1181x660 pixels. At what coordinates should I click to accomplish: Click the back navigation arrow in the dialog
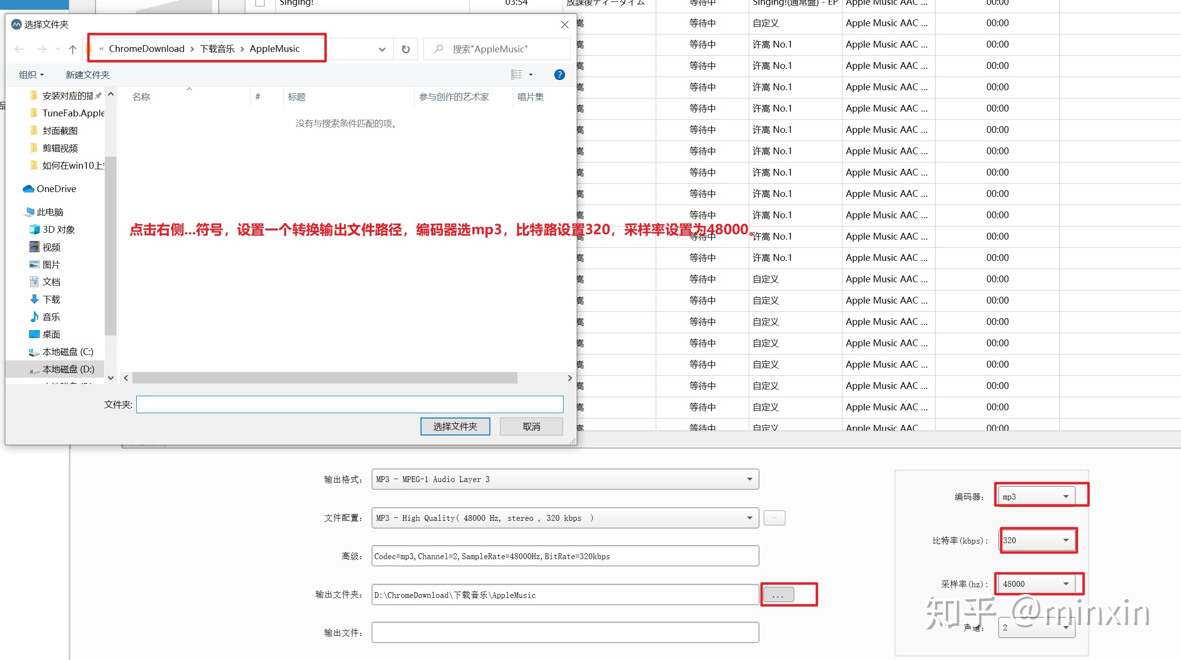[x=19, y=48]
